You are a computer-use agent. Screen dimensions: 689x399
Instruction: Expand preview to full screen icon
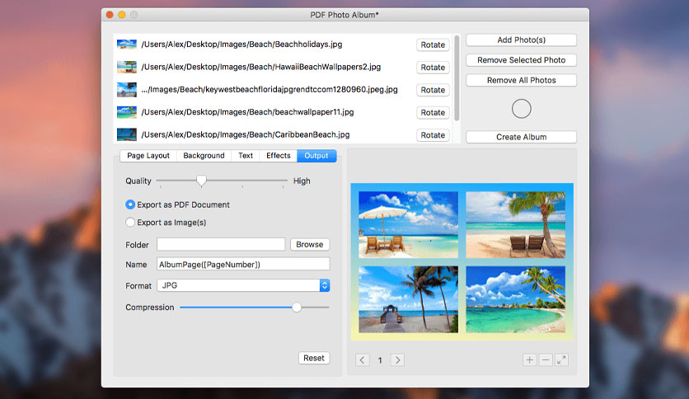pyautogui.click(x=561, y=360)
